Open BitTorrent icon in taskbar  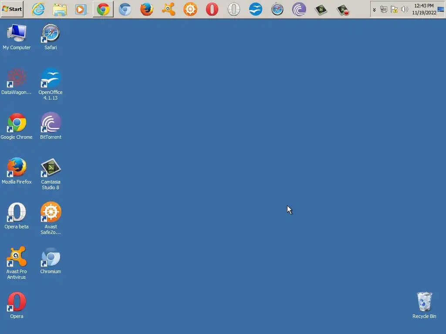(299, 10)
